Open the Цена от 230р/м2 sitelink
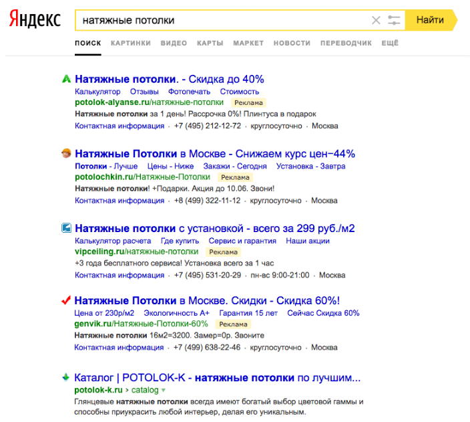The image size is (470, 422). coord(104,313)
